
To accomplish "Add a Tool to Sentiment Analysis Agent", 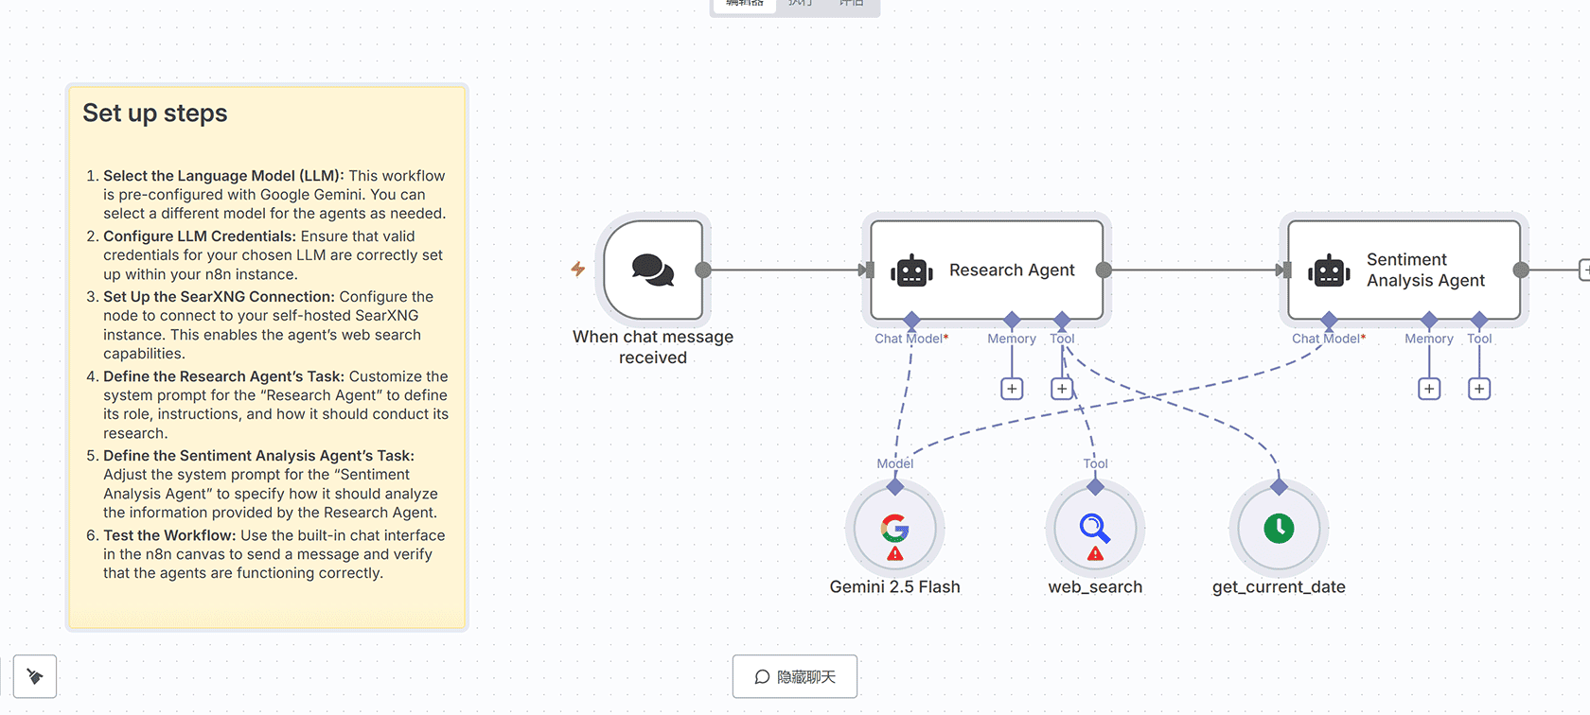I will (x=1479, y=389).
